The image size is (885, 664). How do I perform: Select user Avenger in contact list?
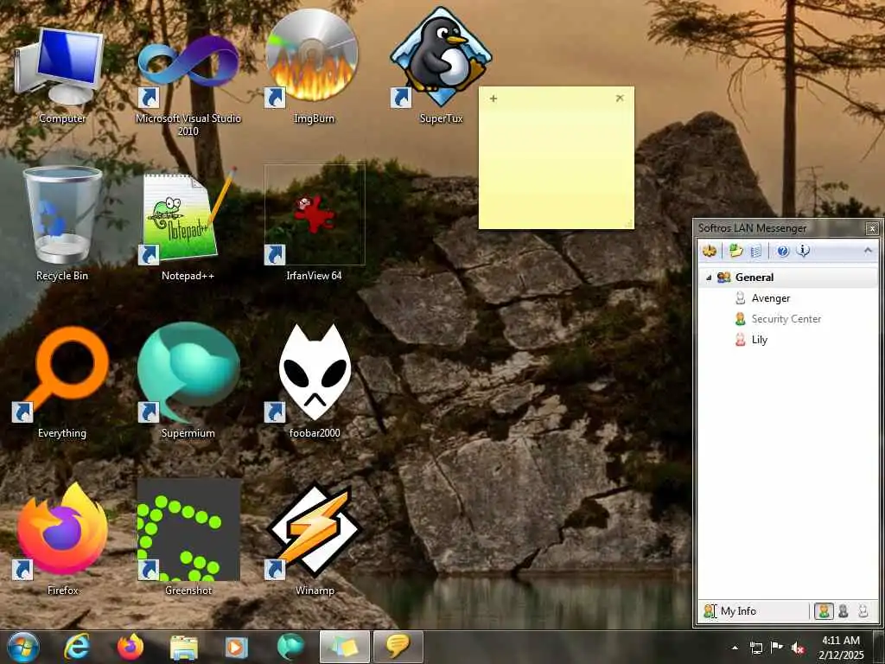(770, 298)
